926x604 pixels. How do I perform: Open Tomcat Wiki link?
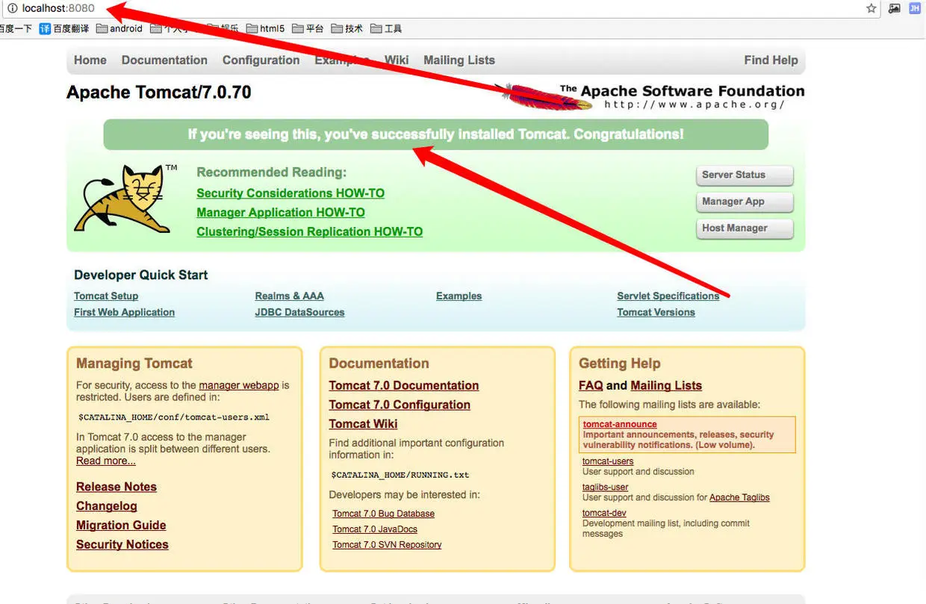[x=363, y=424]
